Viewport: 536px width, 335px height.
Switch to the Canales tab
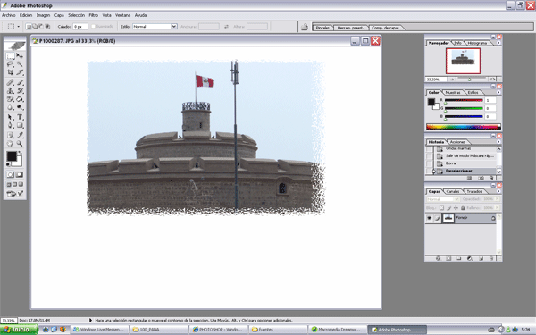point(453,191)
